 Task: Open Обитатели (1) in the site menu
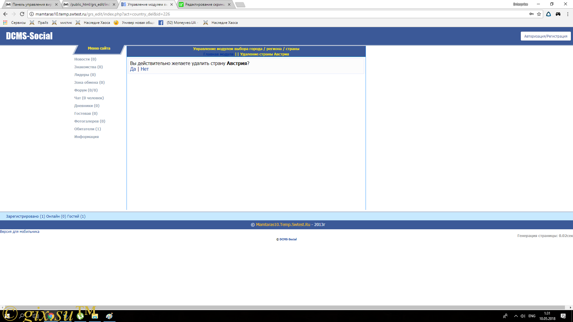point(88,129)
